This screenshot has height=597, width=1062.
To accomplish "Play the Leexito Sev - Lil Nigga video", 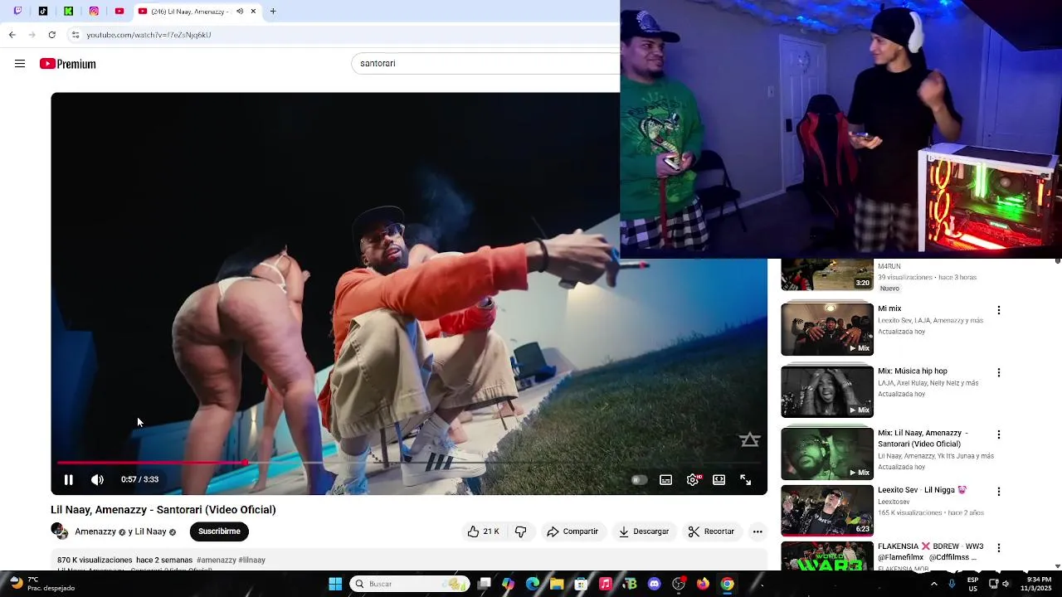I will coord(827,511).
